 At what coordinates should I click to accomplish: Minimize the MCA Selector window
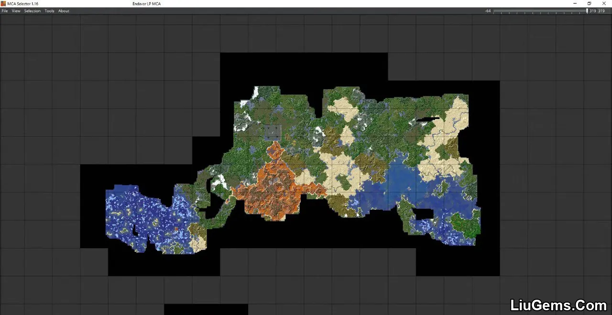point(575,3)
